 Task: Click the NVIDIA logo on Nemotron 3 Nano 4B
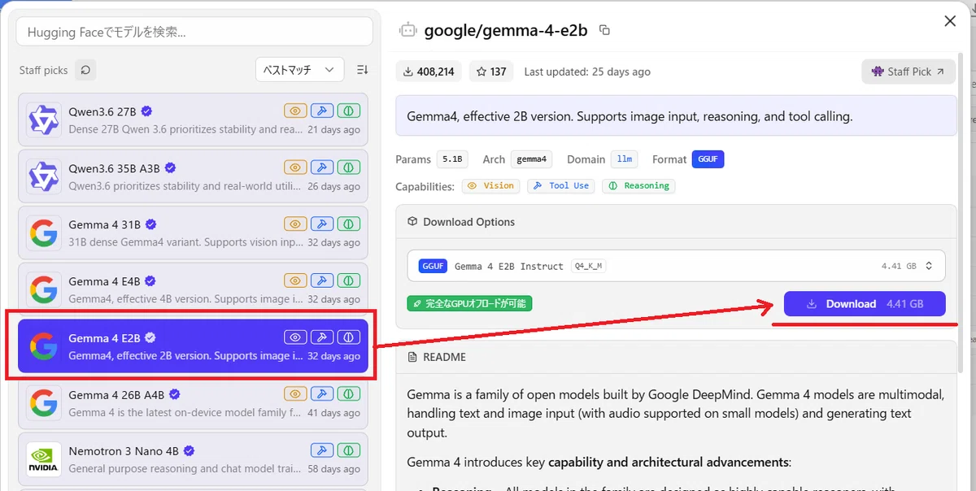(43, 460)
